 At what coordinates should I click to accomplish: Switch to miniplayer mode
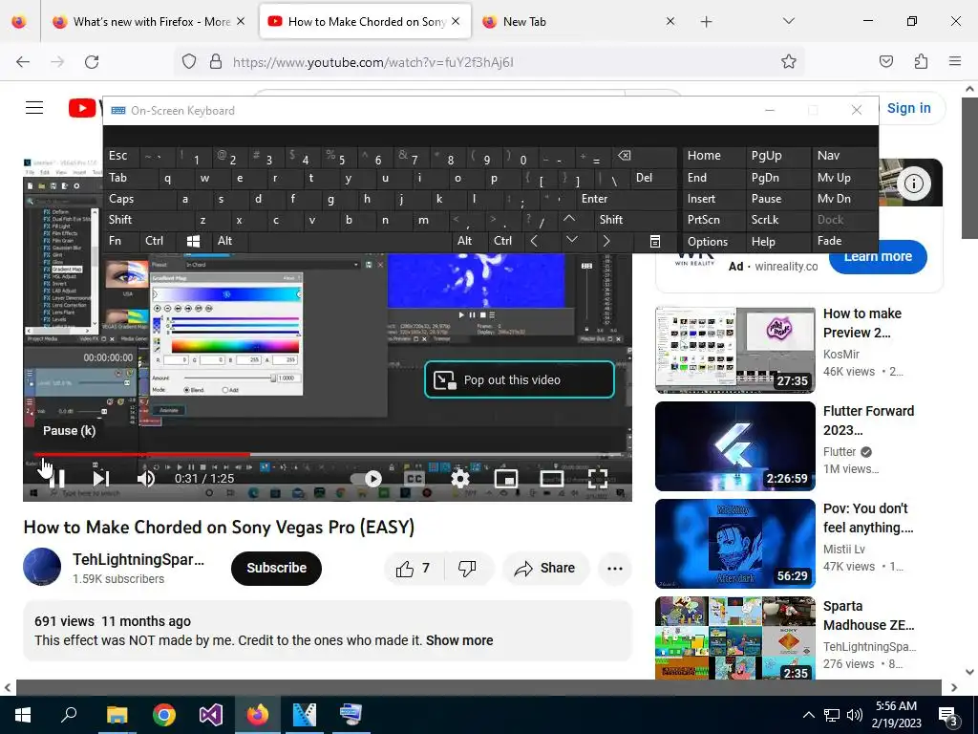(506, 479)
